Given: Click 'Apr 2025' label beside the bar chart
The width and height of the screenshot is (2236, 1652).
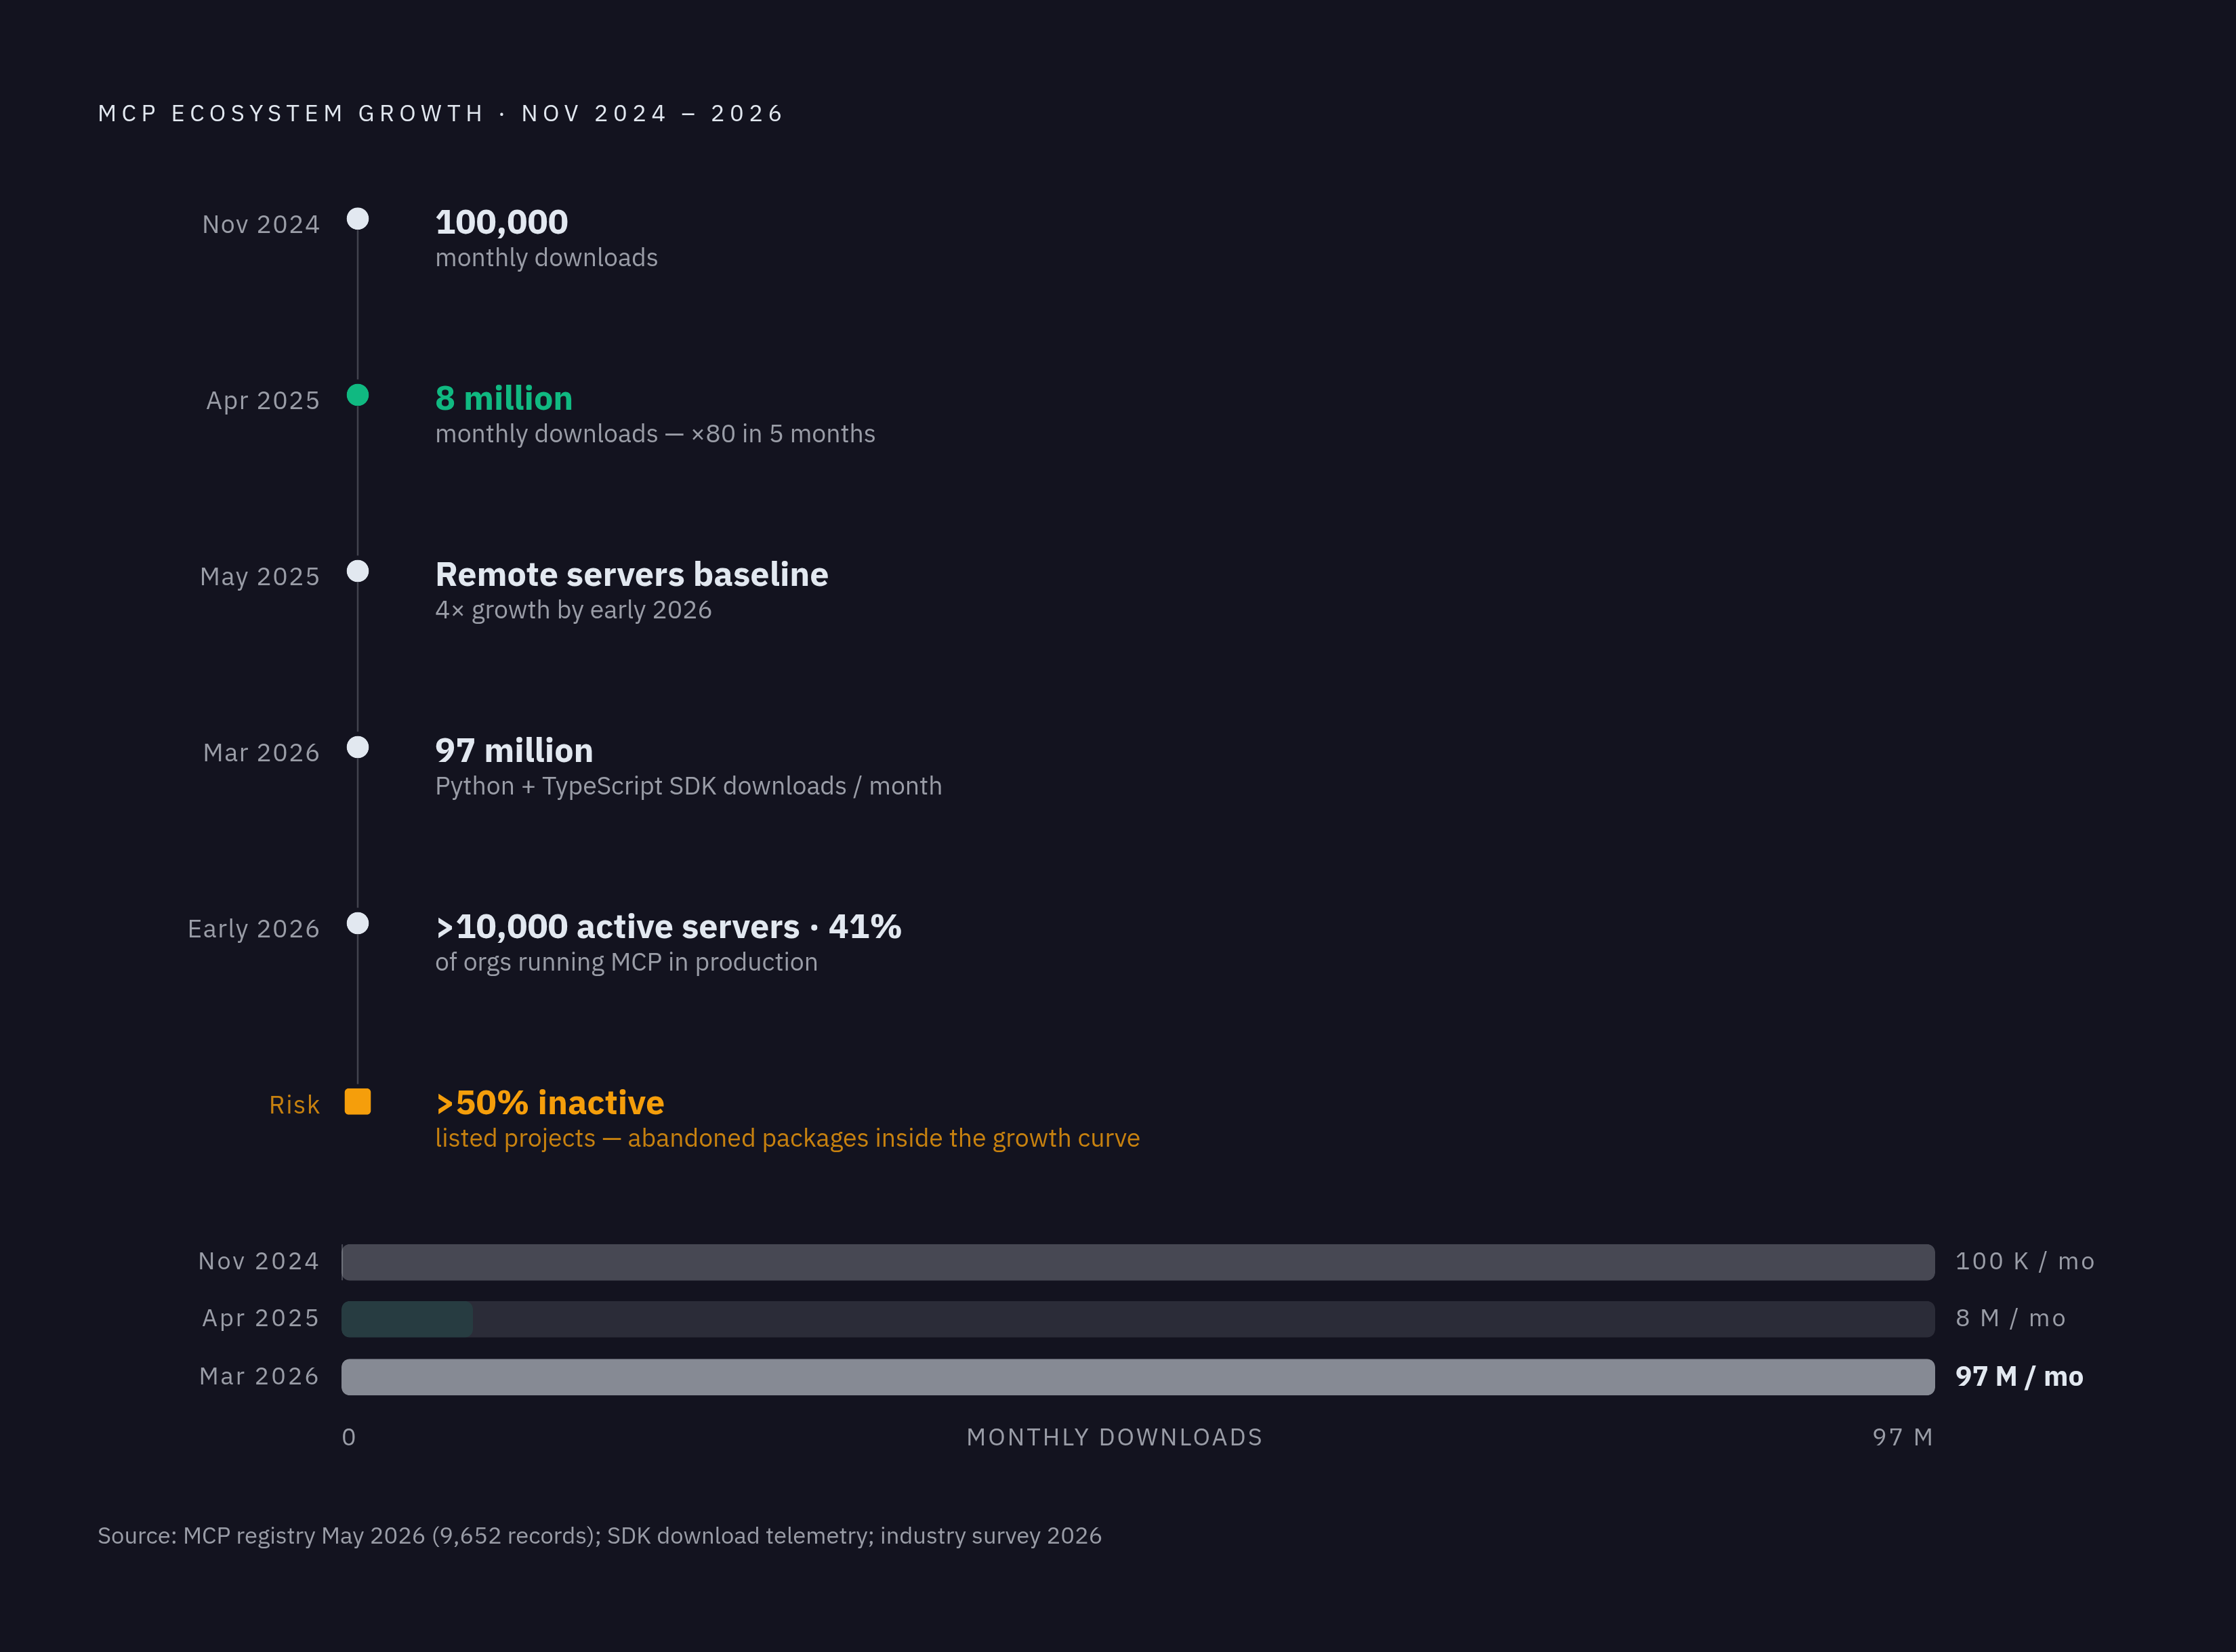Looking at the screenshot, I should (260, 1318).
